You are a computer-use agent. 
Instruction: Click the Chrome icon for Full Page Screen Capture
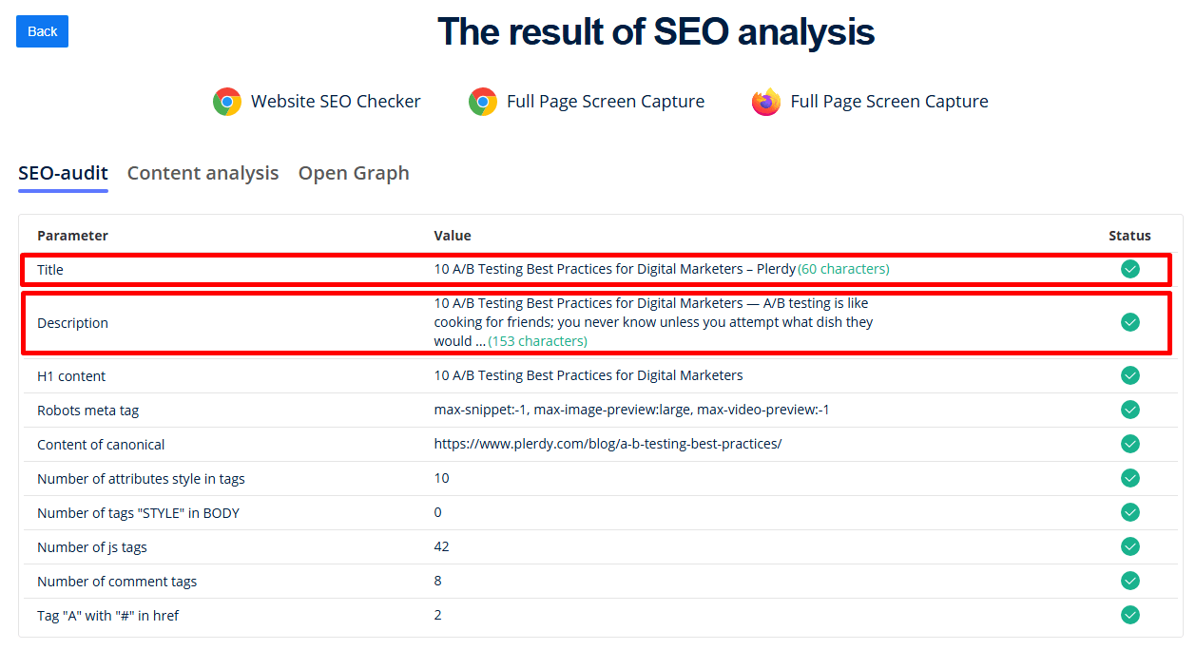483,102
